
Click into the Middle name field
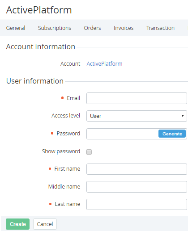pos(137,187)
